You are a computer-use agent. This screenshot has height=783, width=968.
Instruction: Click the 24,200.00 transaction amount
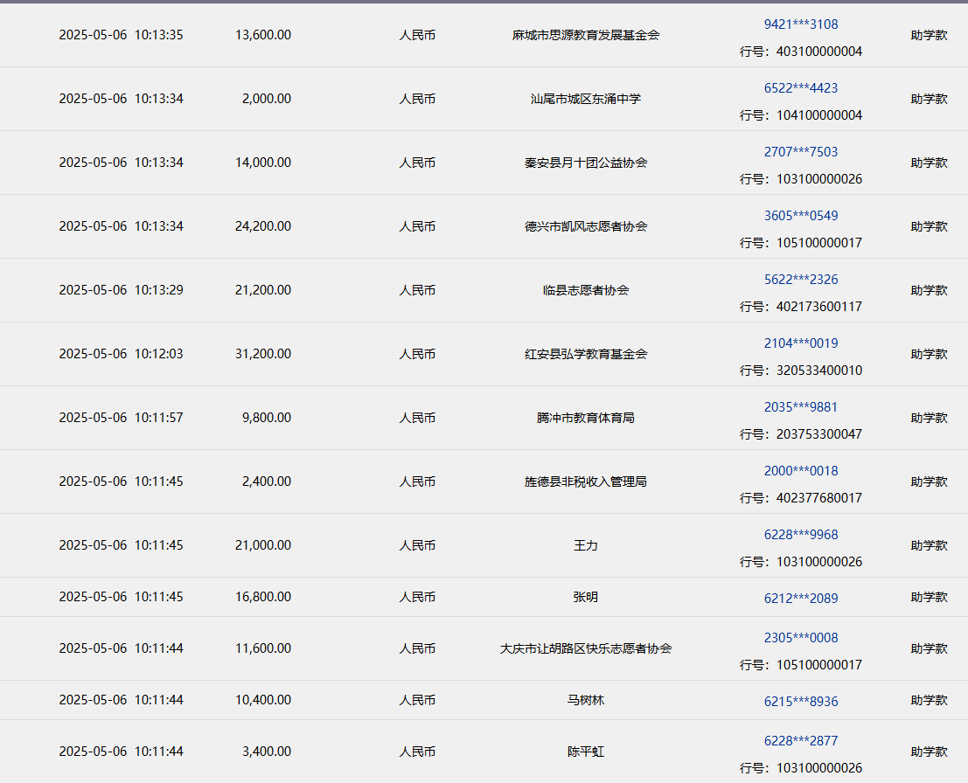(x=263, y=226)
